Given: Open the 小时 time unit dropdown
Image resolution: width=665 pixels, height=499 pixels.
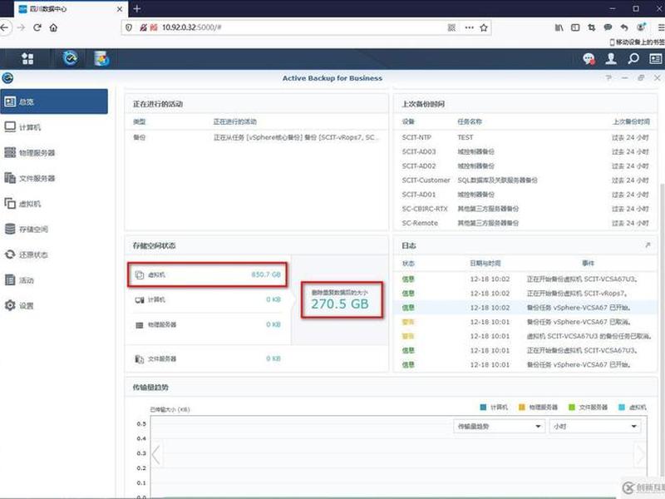Looking at the screenshot, I should 595,426.
